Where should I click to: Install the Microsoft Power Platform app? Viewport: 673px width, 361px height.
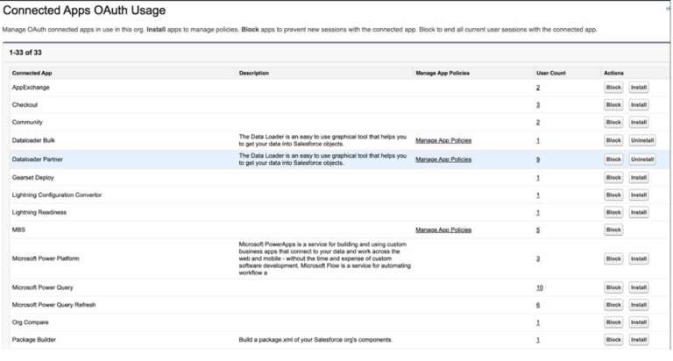(638, 258)
